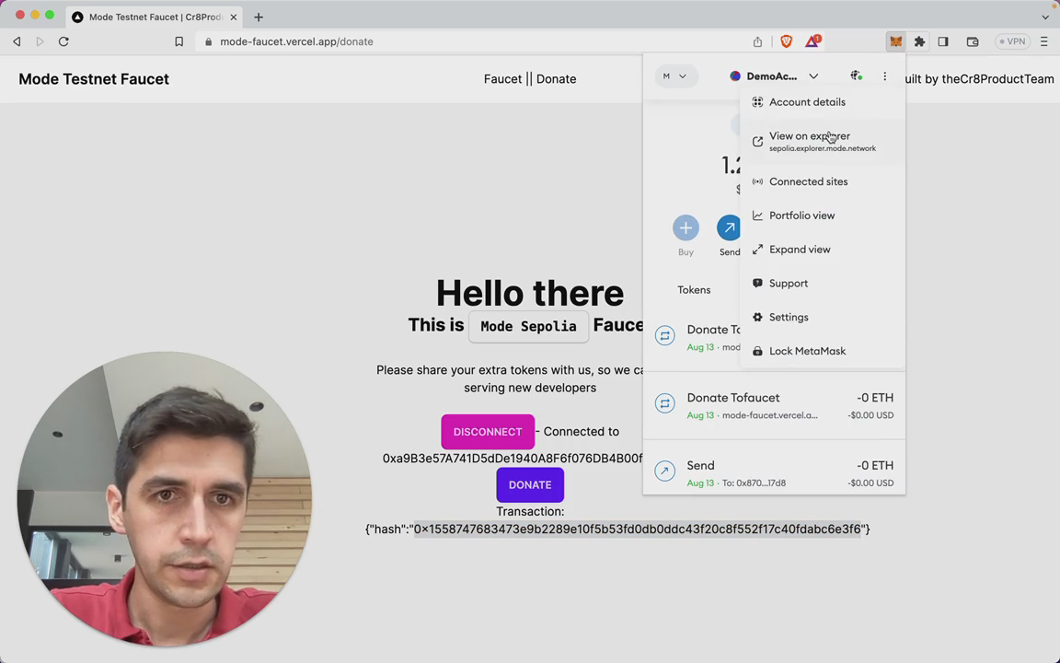
Task: Click the Mode Sepolia badge
Action: [x=529, y=326]
